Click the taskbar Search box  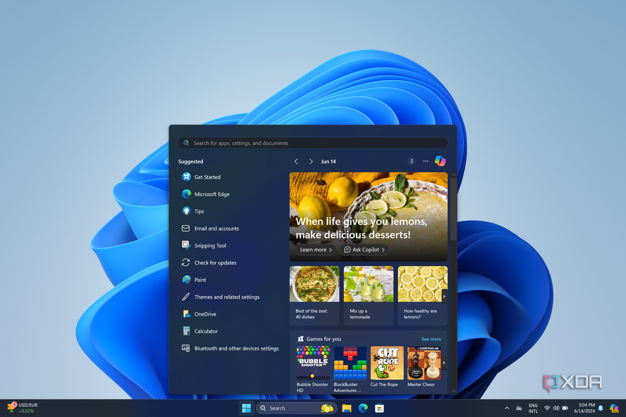[296, 408]
